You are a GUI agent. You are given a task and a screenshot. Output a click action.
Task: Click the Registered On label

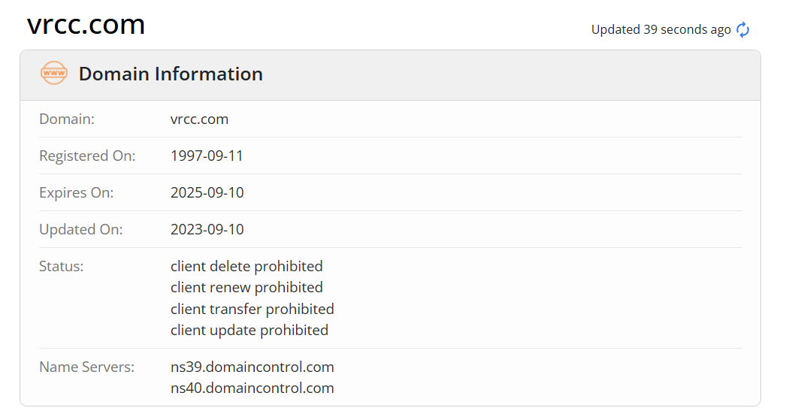pos(87,156)
